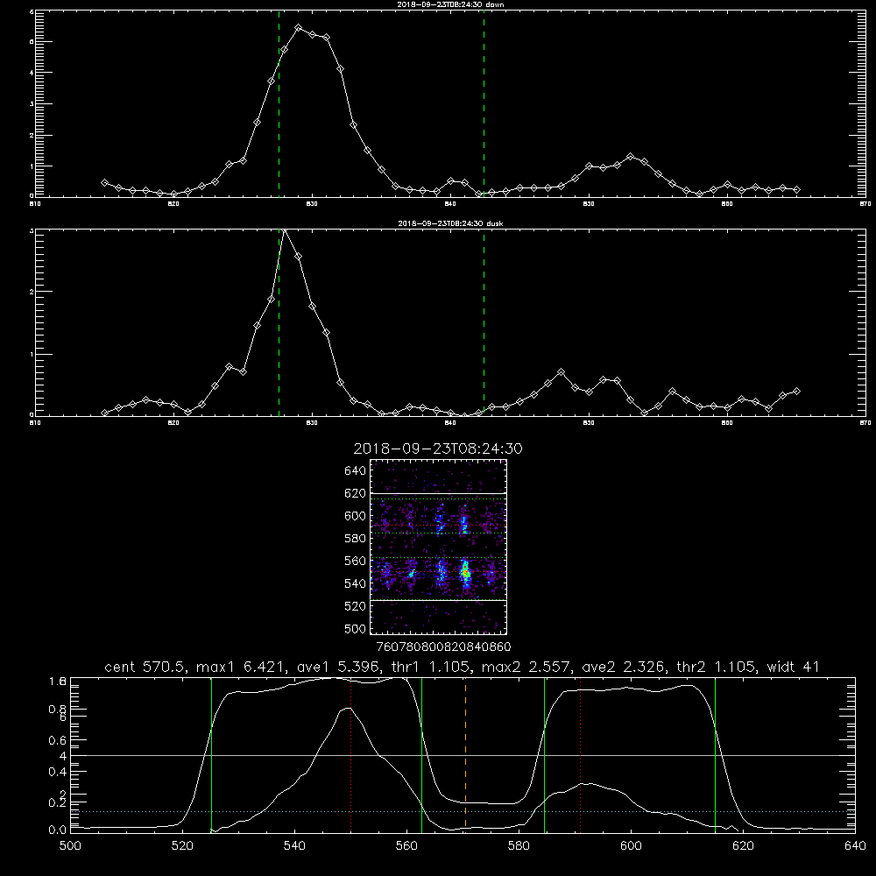Image resolution: width=876 pixels, height=876 pixels.
Task: Click the horizontal dotted threshold line in bottom plot
Action: click(463, 811)
